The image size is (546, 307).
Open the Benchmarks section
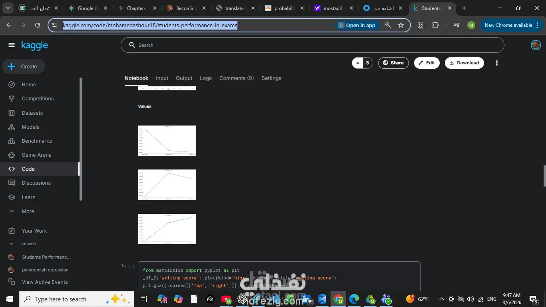coord(37,141)
